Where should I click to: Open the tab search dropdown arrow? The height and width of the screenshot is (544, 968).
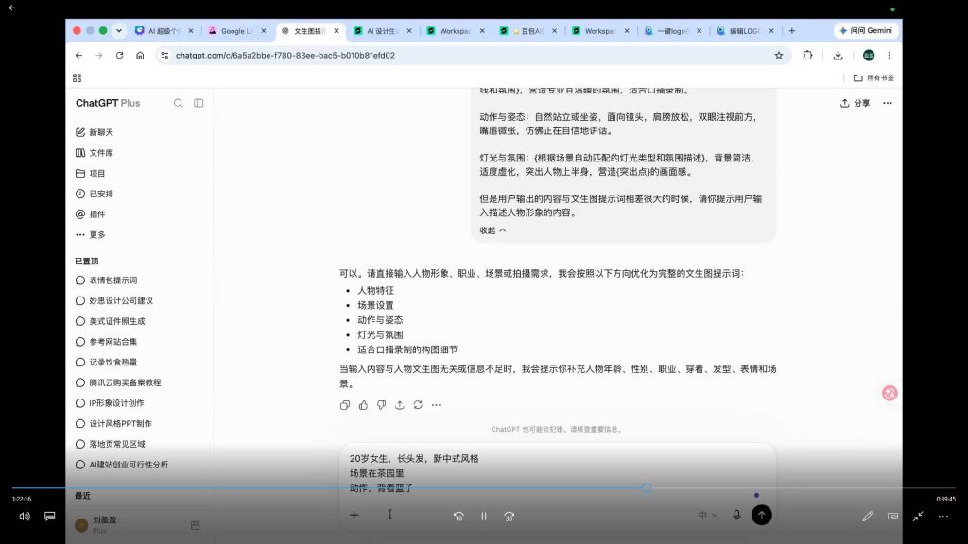click(x=119, y=31)
